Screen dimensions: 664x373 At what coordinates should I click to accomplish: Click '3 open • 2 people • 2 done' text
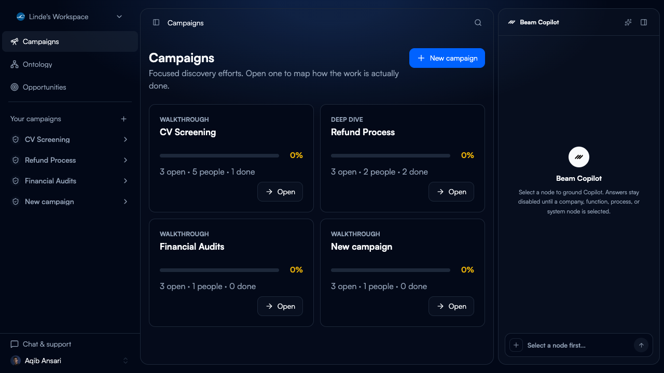[x=379, y=172]
